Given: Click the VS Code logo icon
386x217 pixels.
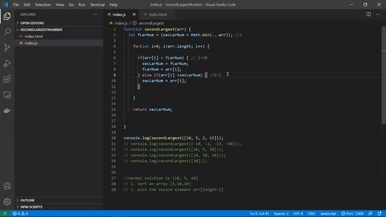Looking at the screenshot, I should 5,4.
